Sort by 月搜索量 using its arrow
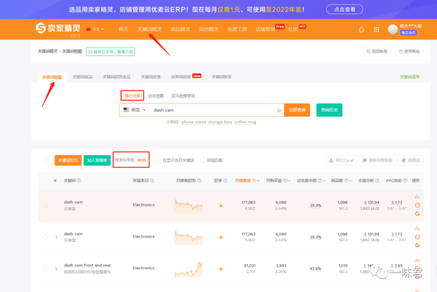Screen dimensions: 437x292 coord(259,181)
